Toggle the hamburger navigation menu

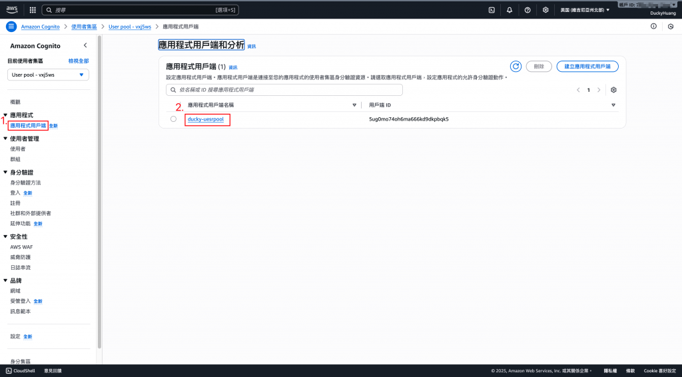(x=11, y=27)
